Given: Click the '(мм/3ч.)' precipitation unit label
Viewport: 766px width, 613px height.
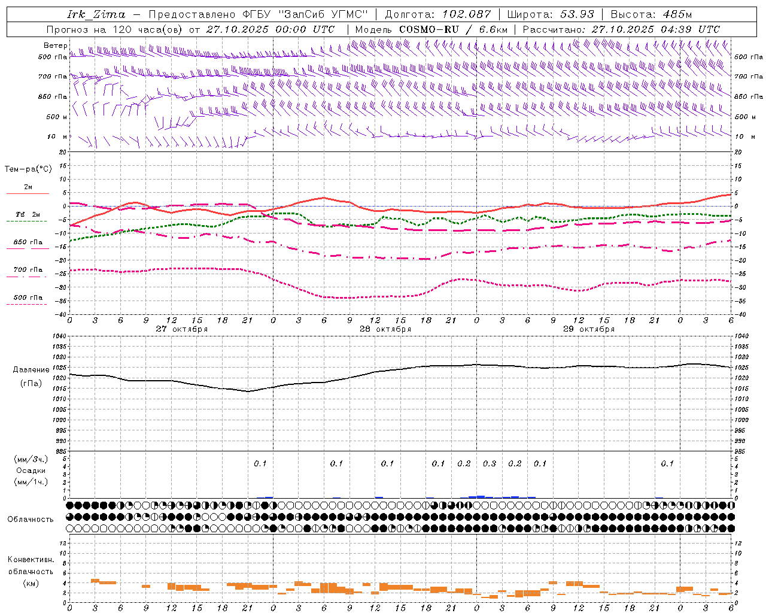Looking at the screenshot, I should (31, 459).
